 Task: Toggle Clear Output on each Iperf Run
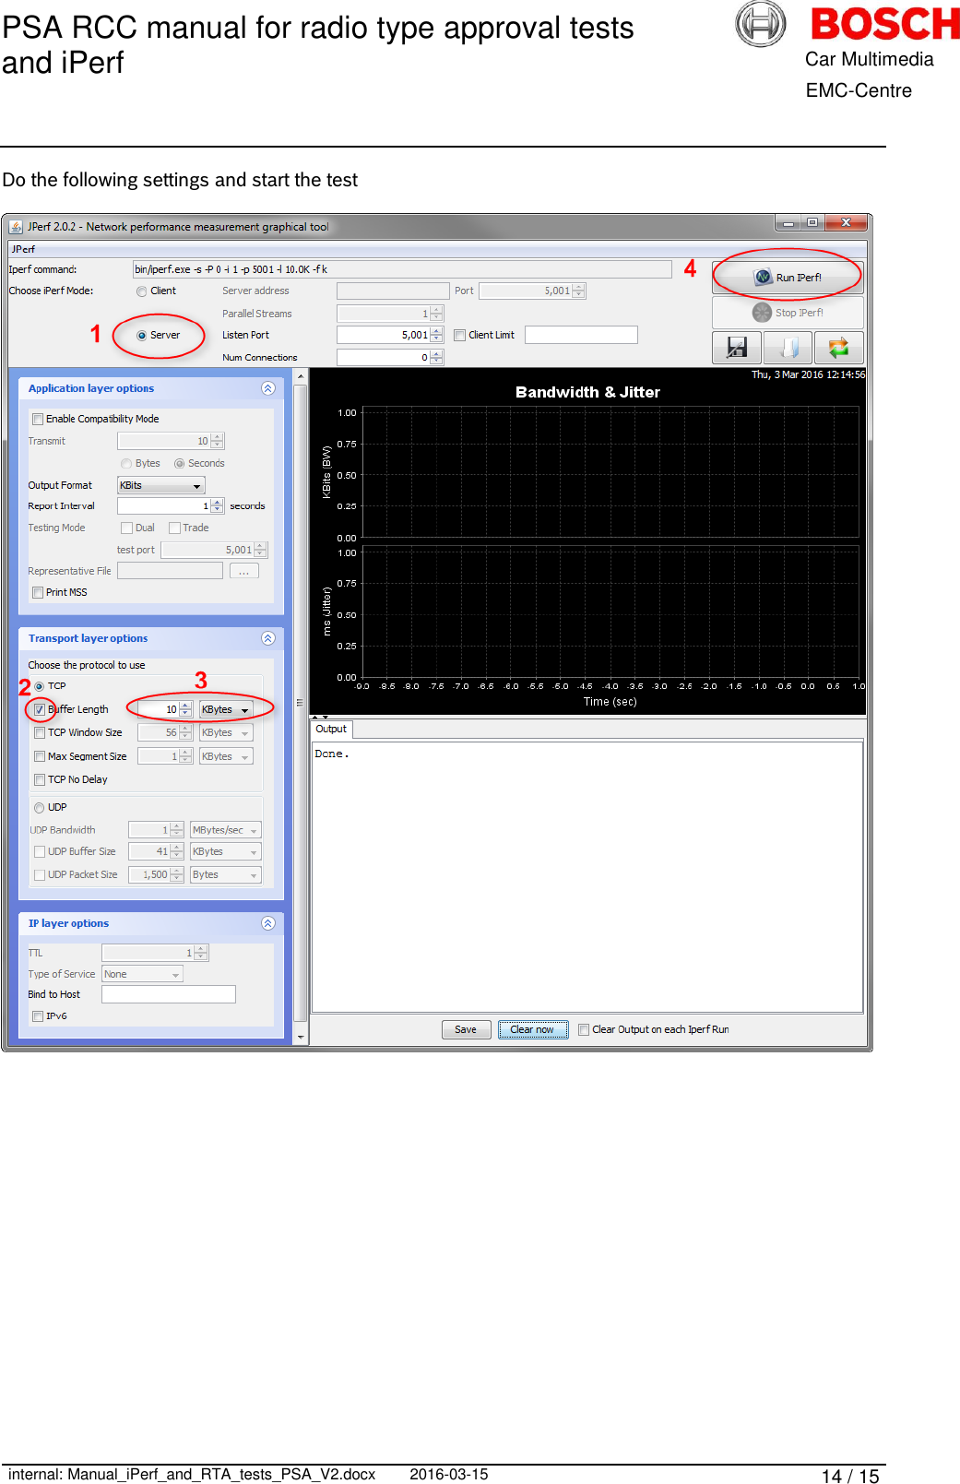click(x=584, y=1030)
